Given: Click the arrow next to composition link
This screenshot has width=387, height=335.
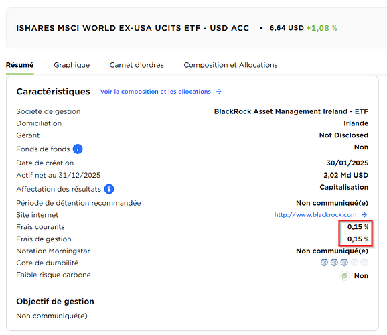Looking at the screenshot, I should click(x=219, y=92).
